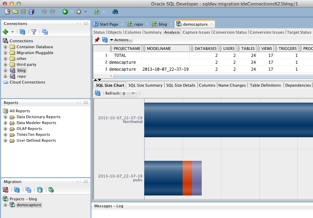Viewport: 313px width, 218px height.
Task: Refresh the SQL Size Chart
Action: [x=98, y=93]
